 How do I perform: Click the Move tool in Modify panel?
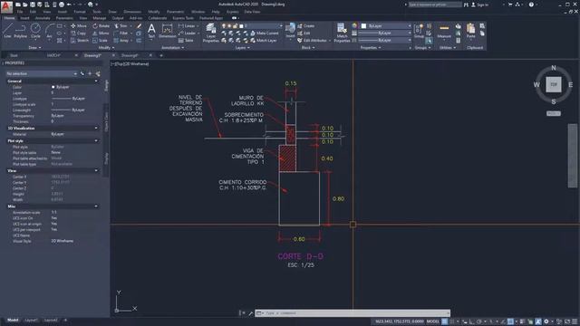point(79,26)
